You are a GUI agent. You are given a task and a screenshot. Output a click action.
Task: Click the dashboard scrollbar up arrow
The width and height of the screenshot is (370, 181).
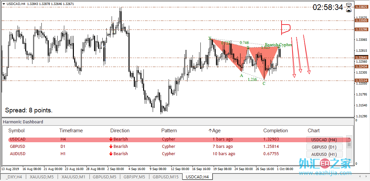349,139
